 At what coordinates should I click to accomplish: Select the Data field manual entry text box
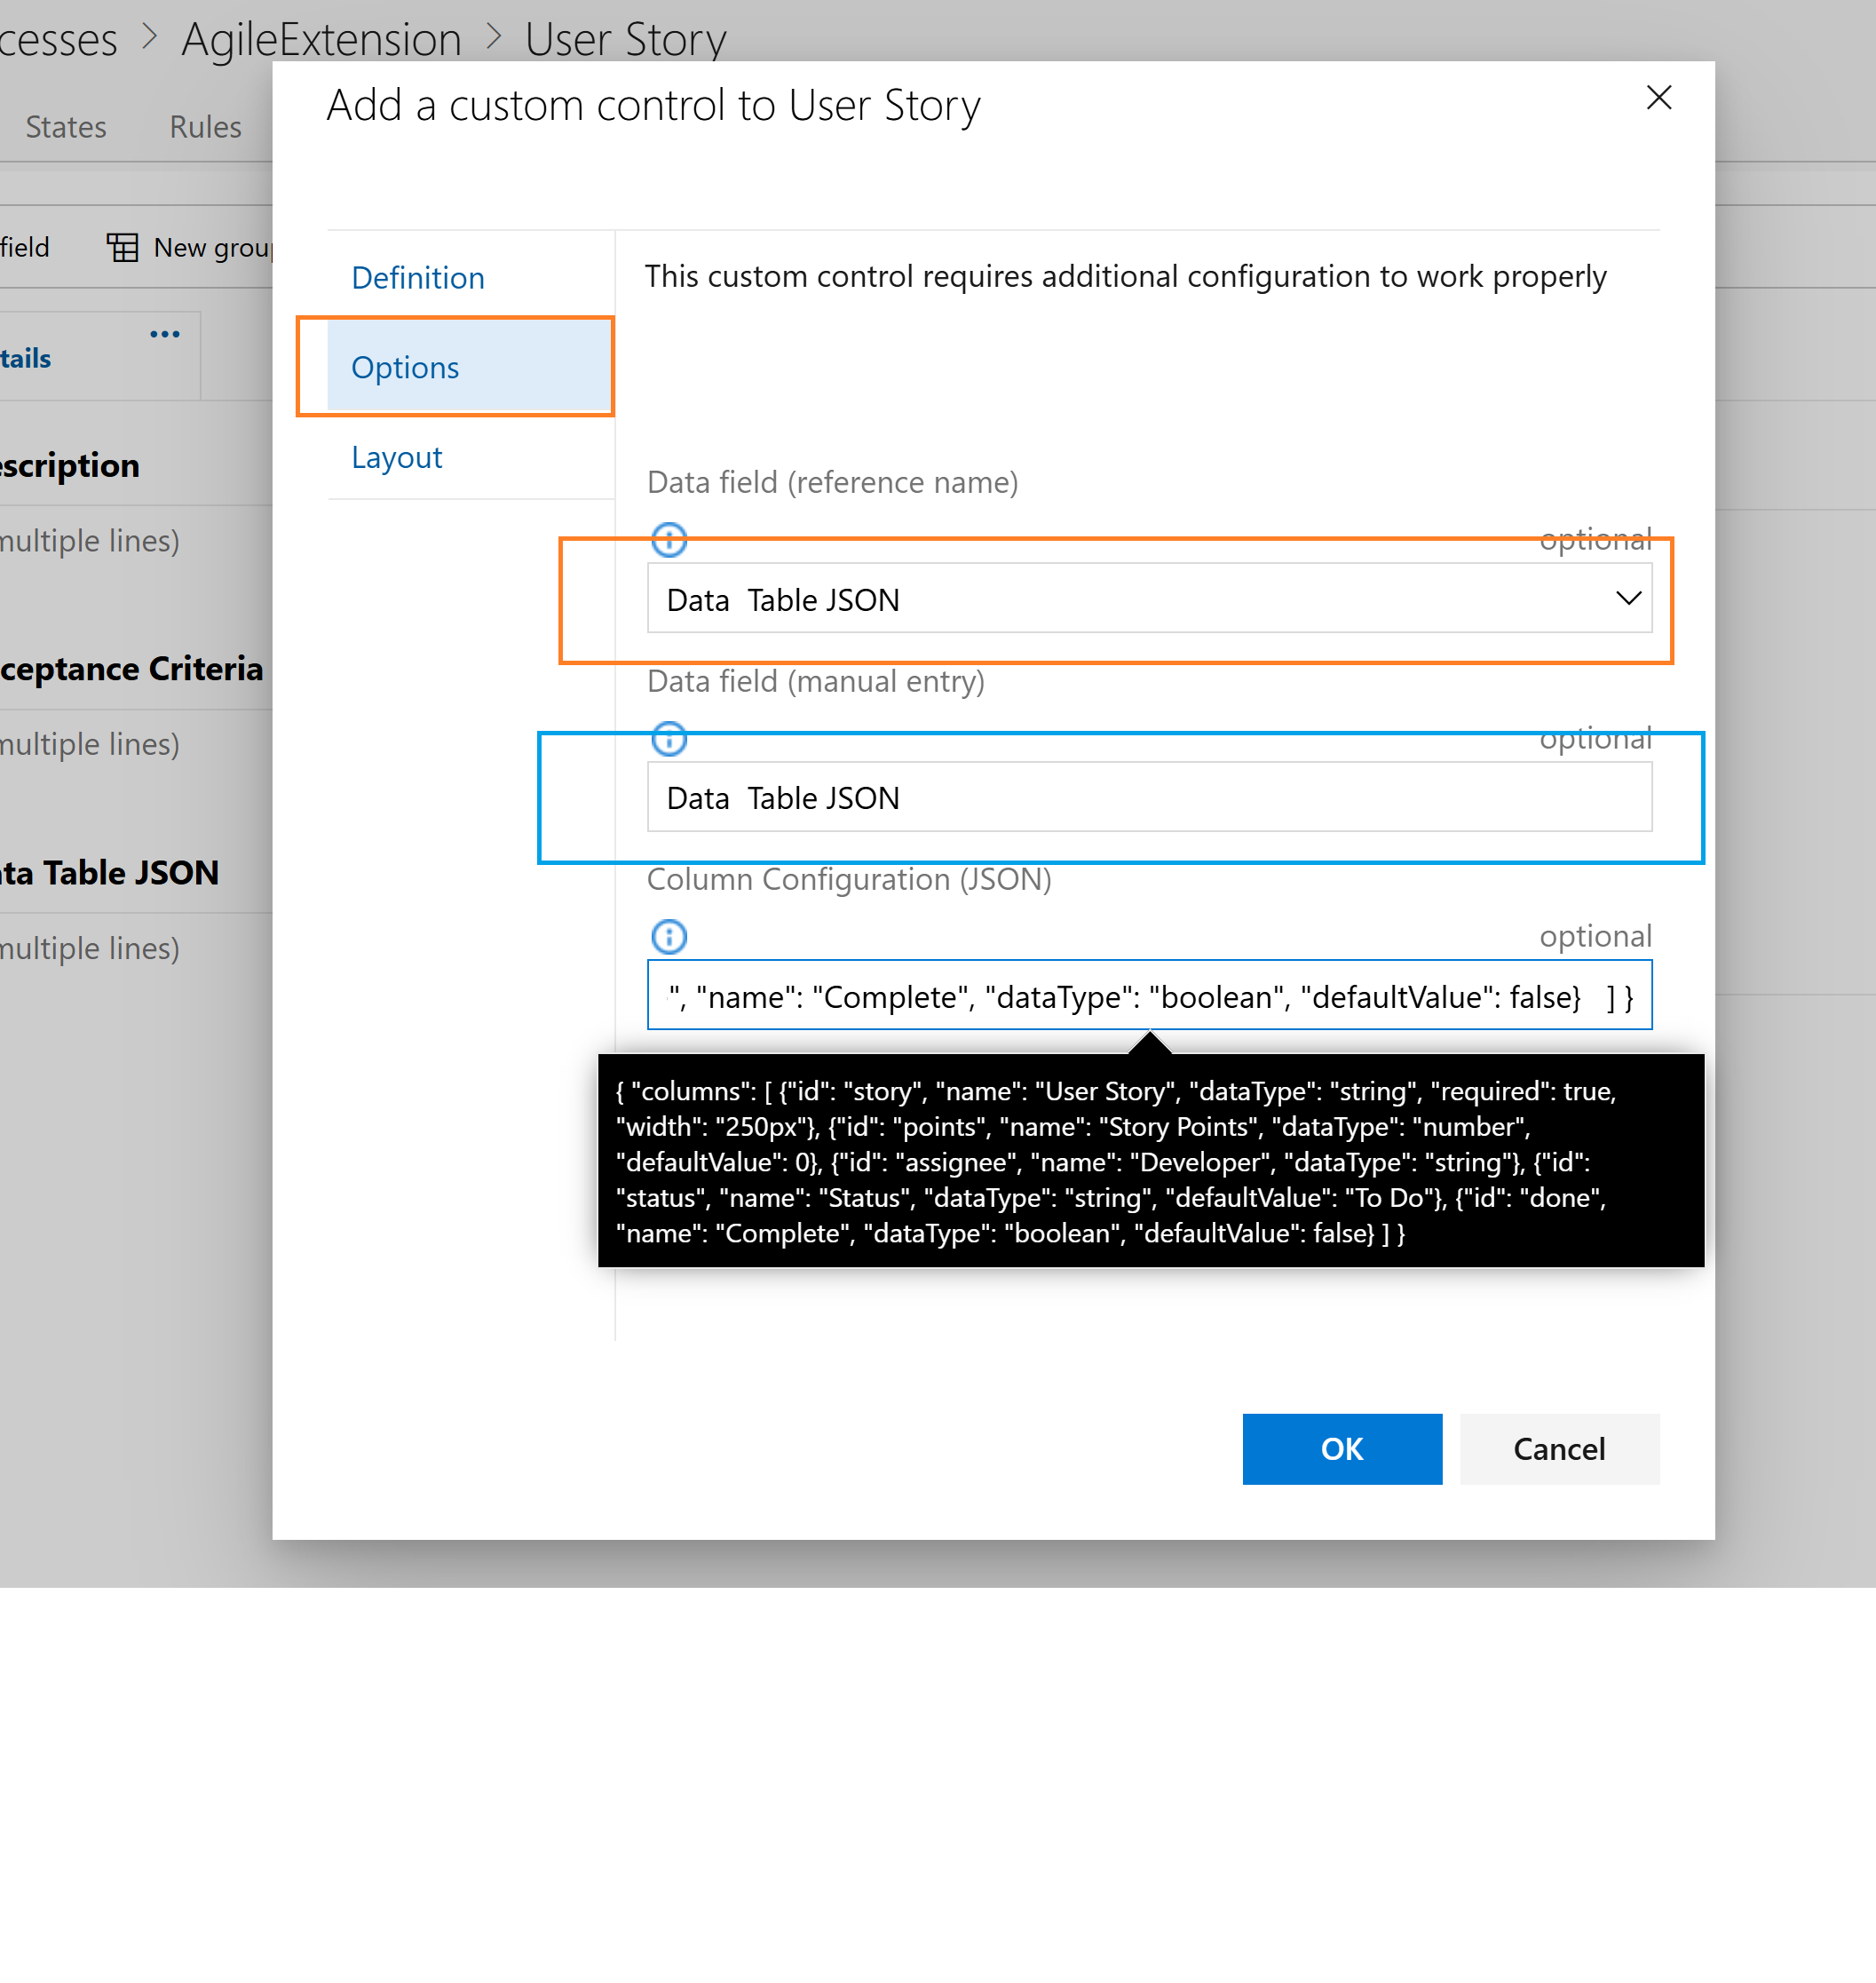click(x=1148, y=797)
